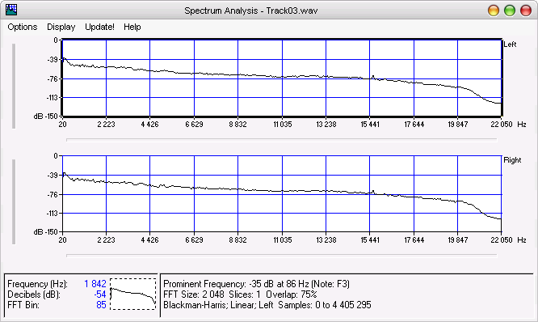
Task: Click the green maximize window button
Action: point(510,11)
